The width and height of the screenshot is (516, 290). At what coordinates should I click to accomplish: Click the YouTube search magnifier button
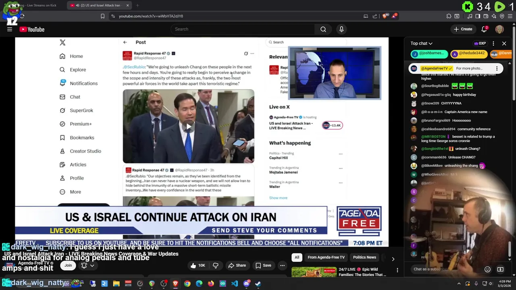(323, 29)
